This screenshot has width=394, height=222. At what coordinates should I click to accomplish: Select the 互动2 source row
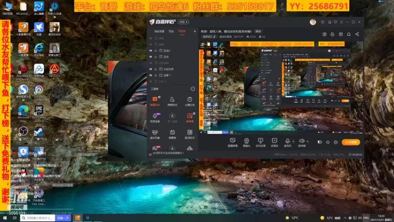point(172,51)
